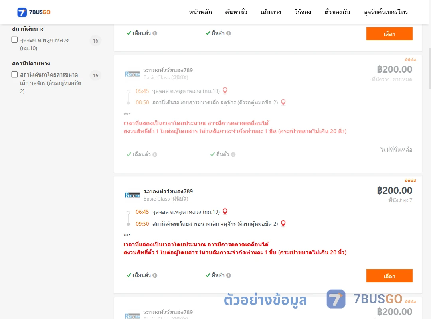Click ที่นั่งว่าง: 7 seat availability text
431x319 pixels.
[x=400, y=200]
